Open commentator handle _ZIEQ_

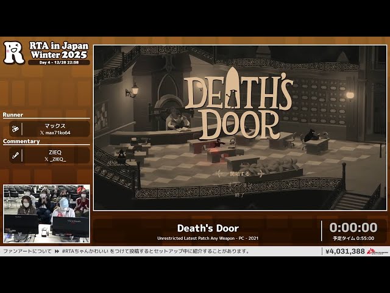point(58,159)
